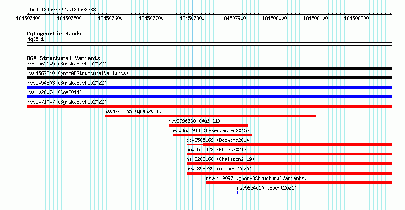This screenshot has width=405, height=210.
Task: Click the DGV Structural Variants track title
Action: [64, 58]
